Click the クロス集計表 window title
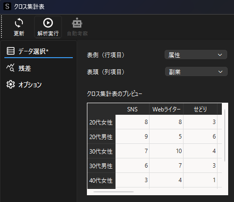This screenshot has height=202, width=234. click(29, 7)
